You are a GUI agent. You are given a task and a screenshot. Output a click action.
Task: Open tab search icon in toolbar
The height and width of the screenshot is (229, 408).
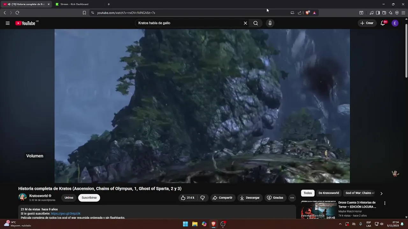click(x=361, y=13)
